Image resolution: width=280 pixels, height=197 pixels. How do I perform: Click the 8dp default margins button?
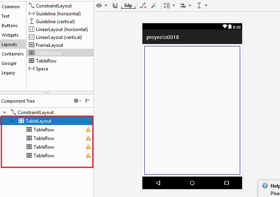[128, 6]
